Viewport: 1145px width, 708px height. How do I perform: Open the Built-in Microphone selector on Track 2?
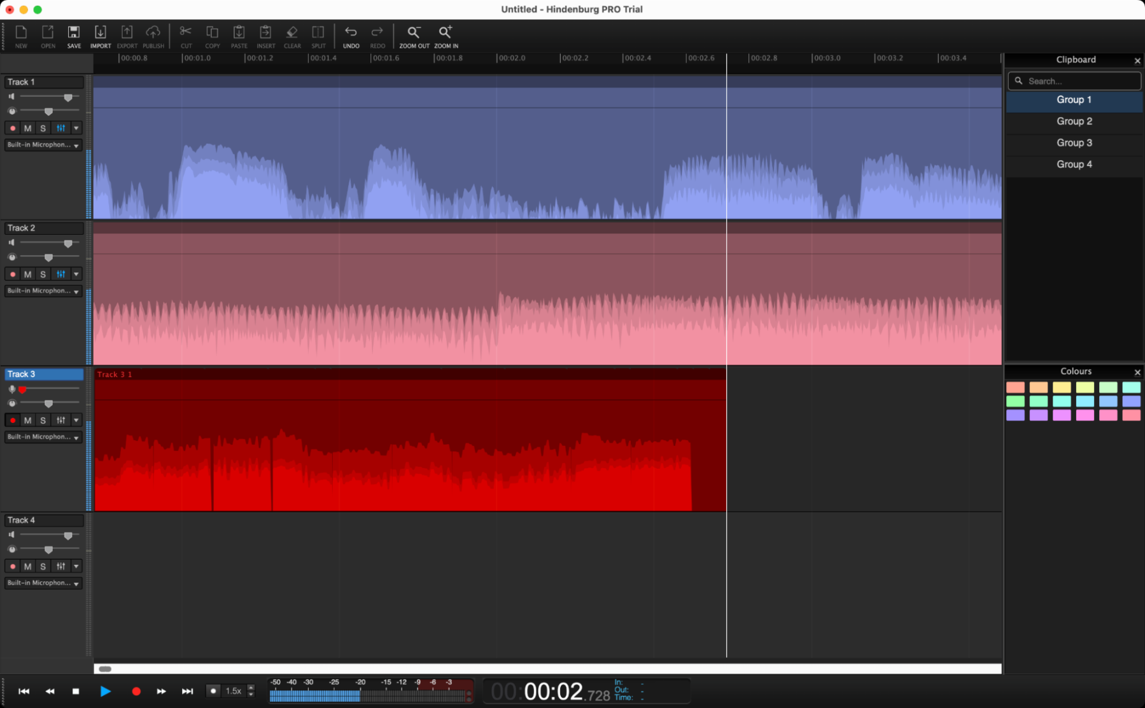43,291
